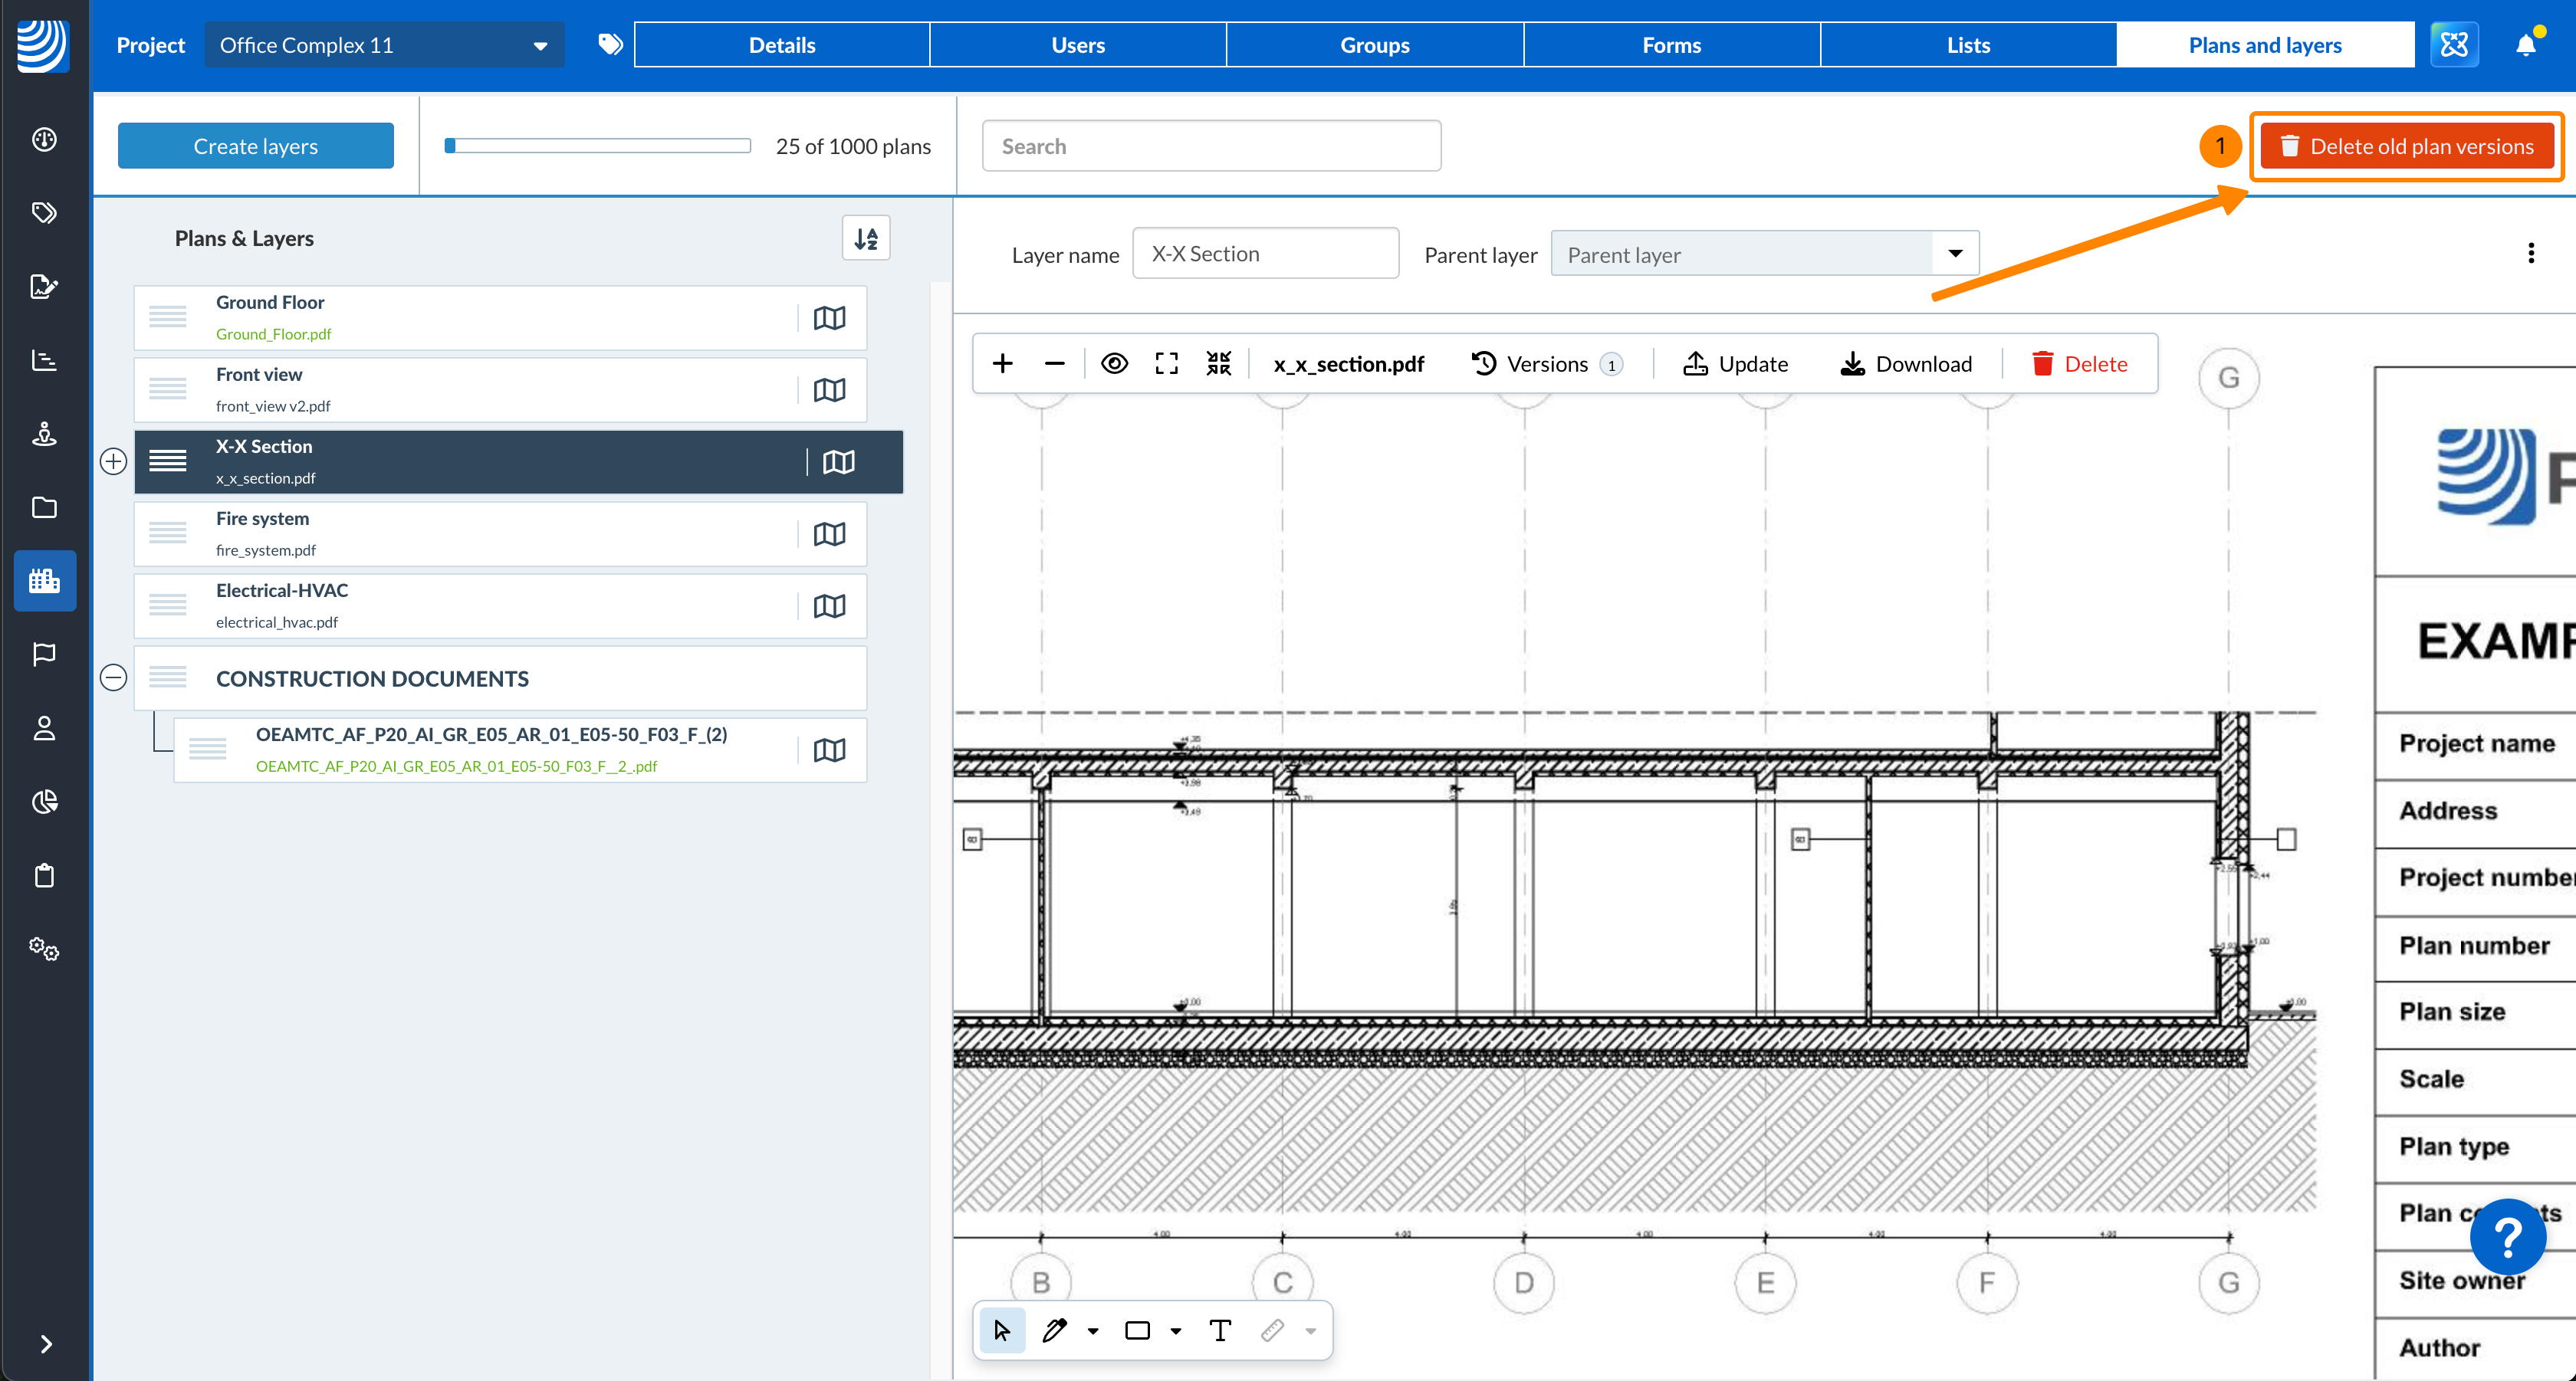
Task: Open the map icon for Ground Floor
Action: pyautogui.click(x=829, y=318)
